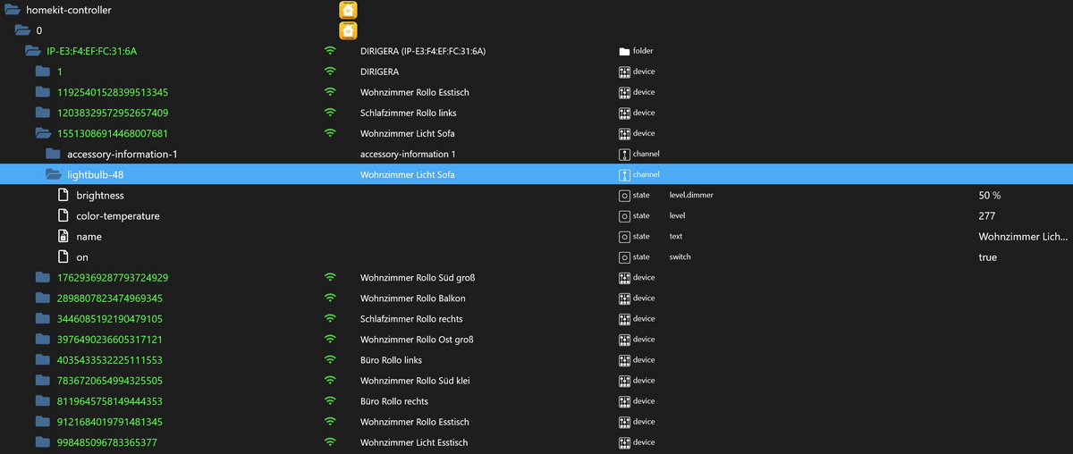Click the locked file icon beside name
This screenshot has height=454, width=1073.
pos(63,237)
